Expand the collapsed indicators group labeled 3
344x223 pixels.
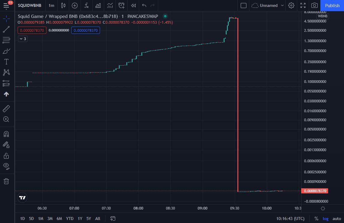click(x=22, y=39)
